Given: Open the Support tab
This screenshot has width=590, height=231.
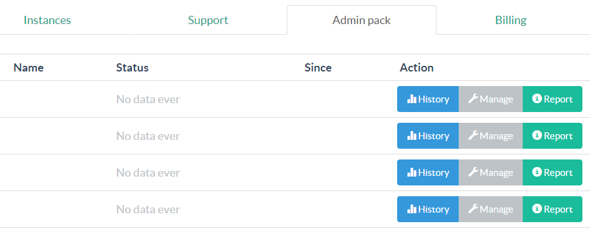Looking at the screenshot, I should 208,20.
